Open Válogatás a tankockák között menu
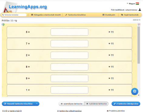The height and width of the screenshot is (112, 143). pos(46,15)
